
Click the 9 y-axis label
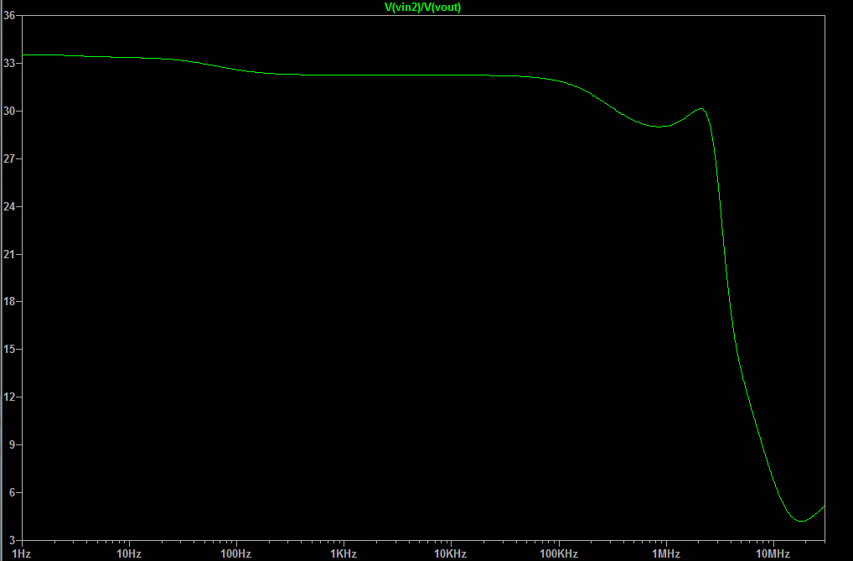coord(12,445)
